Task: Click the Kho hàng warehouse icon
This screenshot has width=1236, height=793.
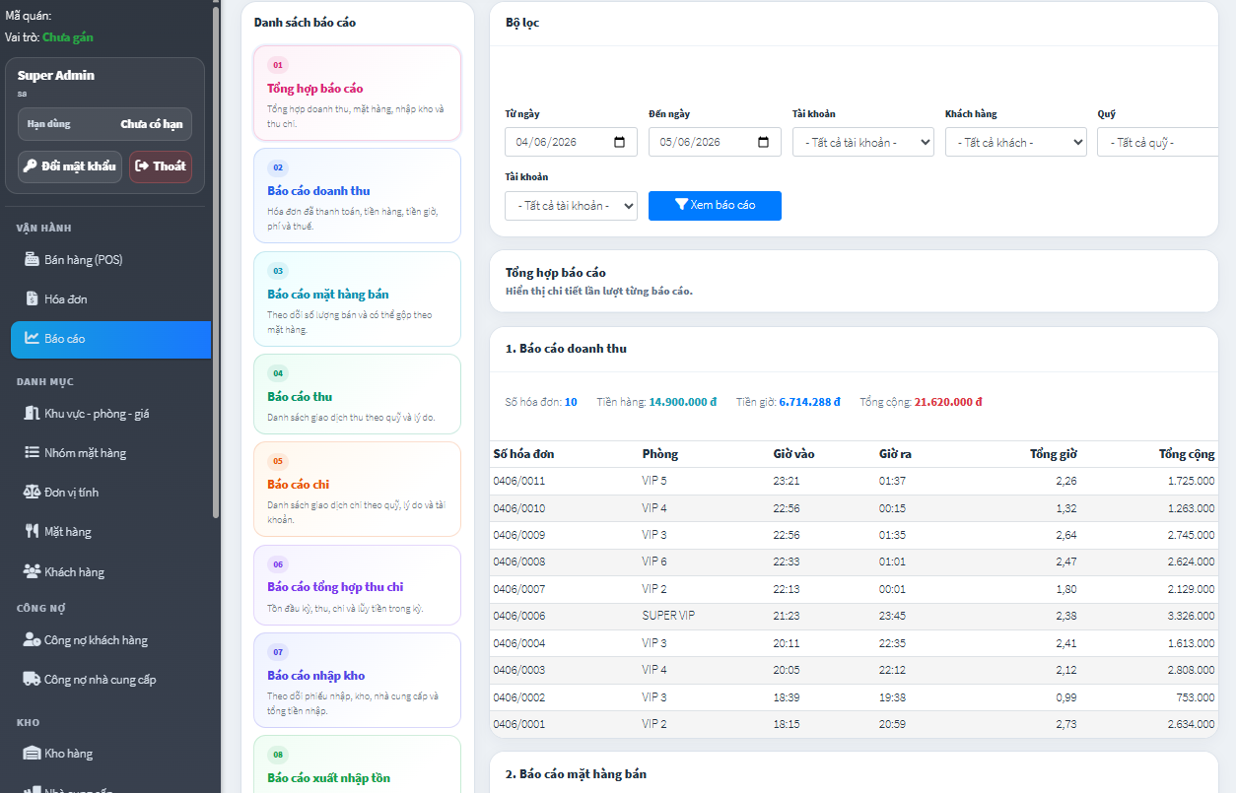Action: tap(32, 754)
